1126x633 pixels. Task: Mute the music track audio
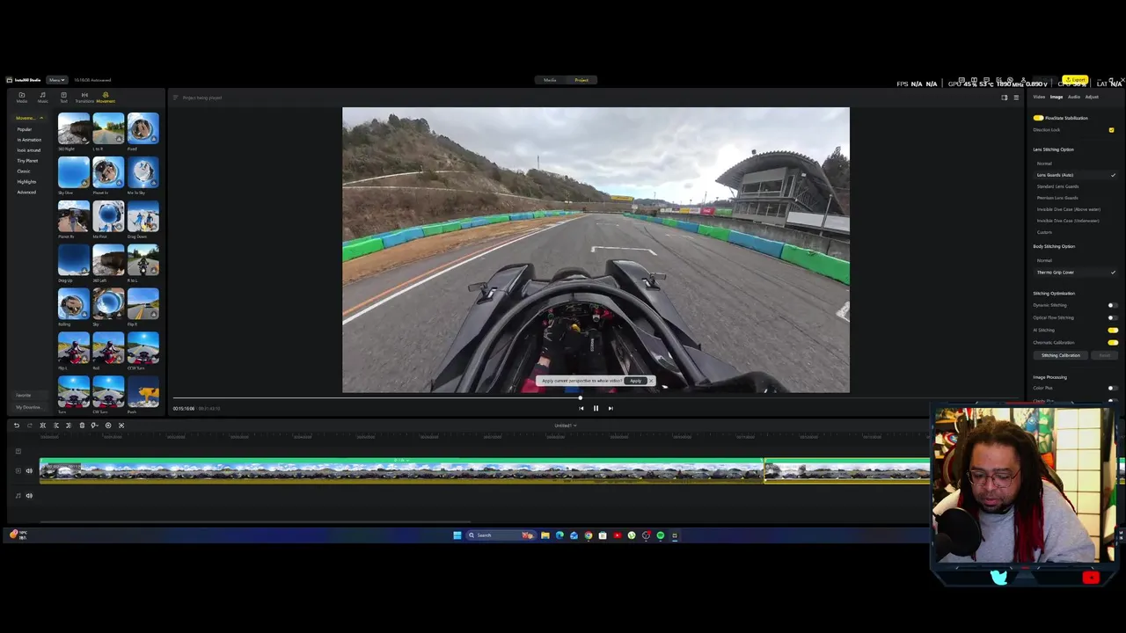(29, 495)
